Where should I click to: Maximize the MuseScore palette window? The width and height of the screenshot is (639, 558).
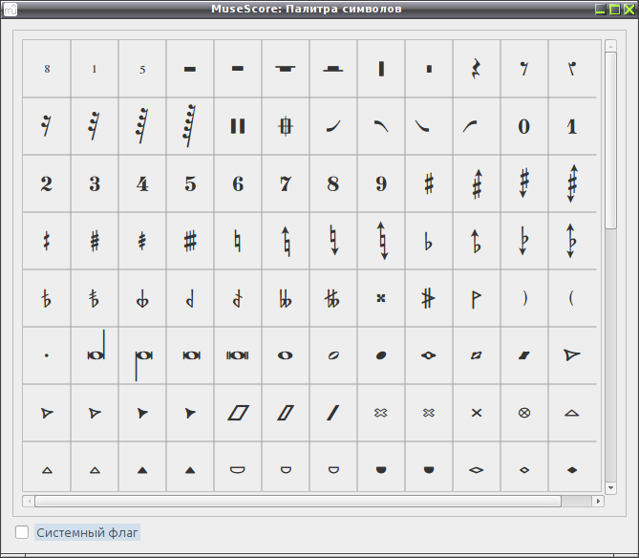614,9
